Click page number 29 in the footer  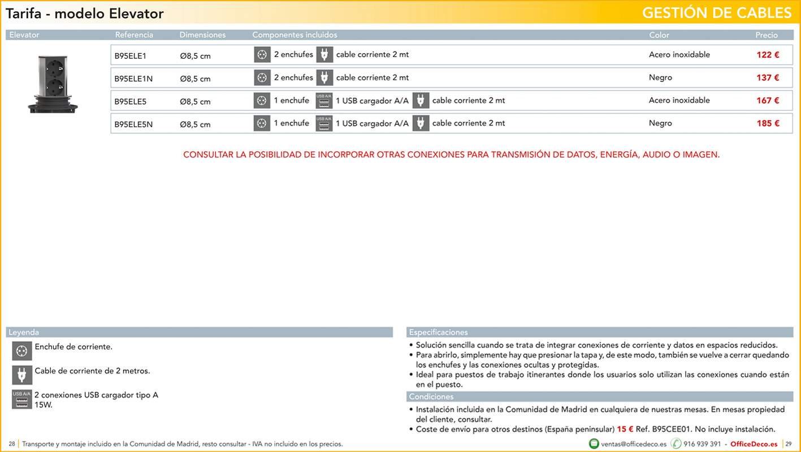click(789, 444)
